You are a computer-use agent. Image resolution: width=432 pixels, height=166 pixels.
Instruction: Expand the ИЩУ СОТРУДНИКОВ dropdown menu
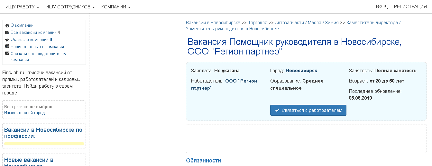70,7
